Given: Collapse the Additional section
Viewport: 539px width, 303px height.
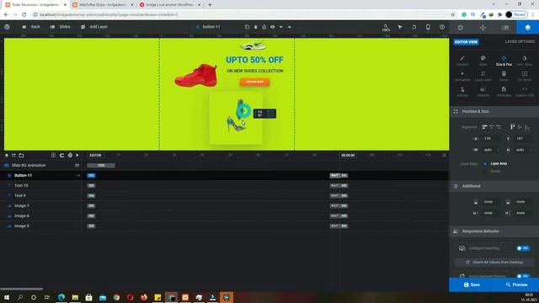Looking at the screenshot, I should click(494, 186).
